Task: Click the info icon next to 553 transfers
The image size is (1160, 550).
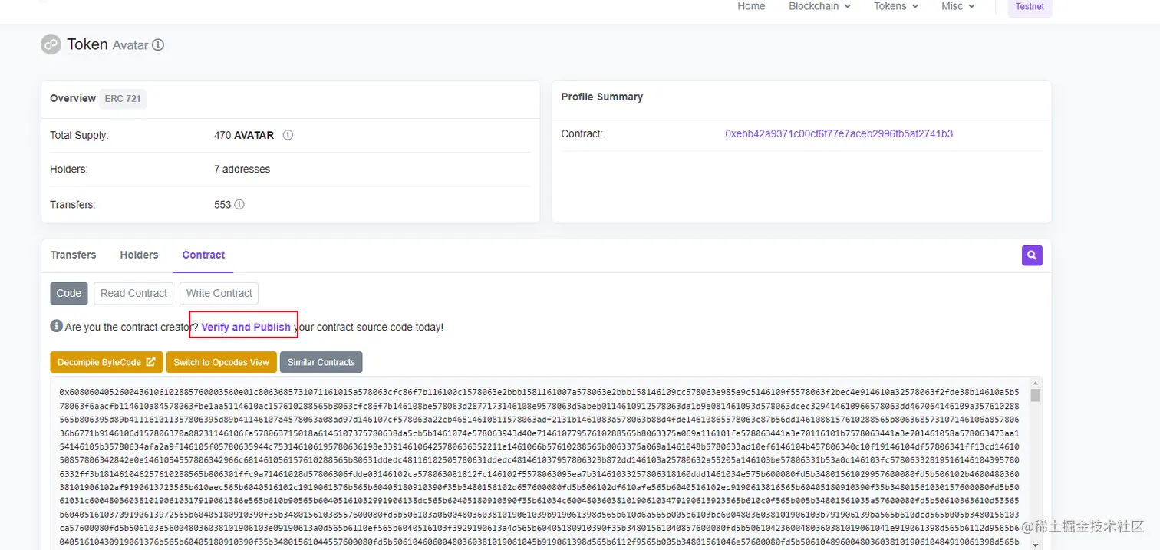Action: (x=239, y=205)
